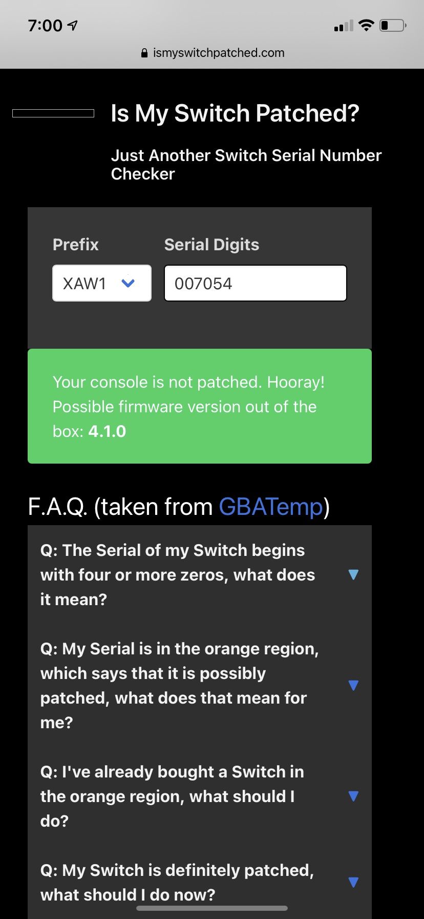Viewport: 424px width, 919px height.
Task: Expand the orange region possibly patched question
Action: coord(200,685)
